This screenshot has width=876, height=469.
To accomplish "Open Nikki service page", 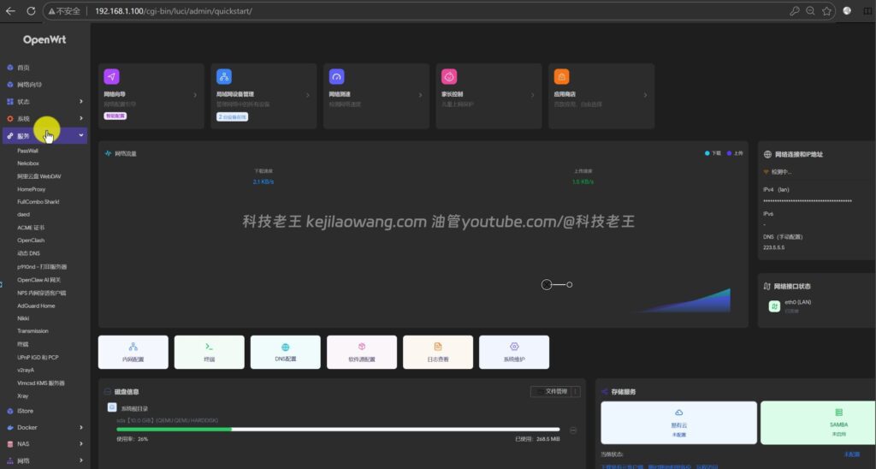I will pos(23,318).
